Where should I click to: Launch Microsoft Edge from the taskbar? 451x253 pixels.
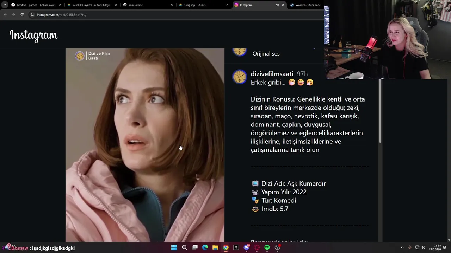(x=205, y=247)
